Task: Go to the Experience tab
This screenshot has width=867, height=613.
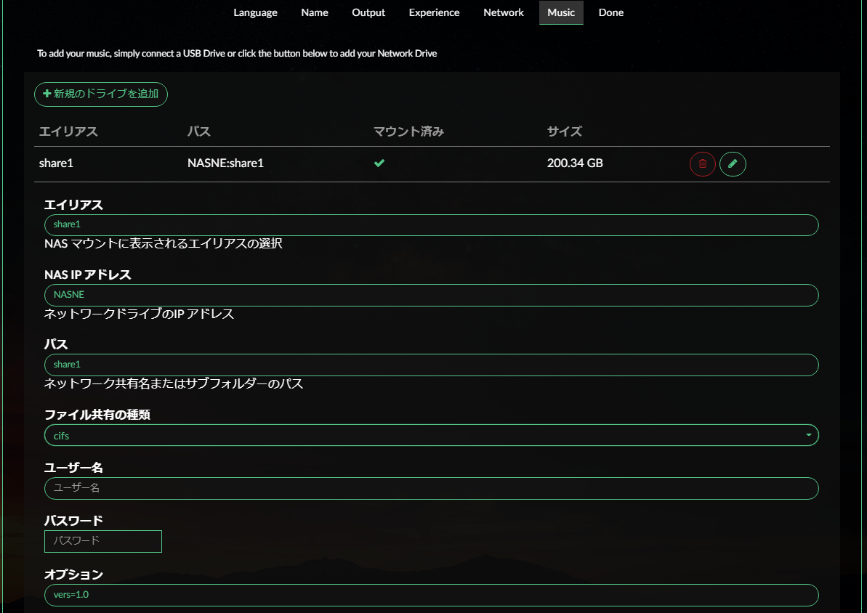Action: tap(434, 12)
